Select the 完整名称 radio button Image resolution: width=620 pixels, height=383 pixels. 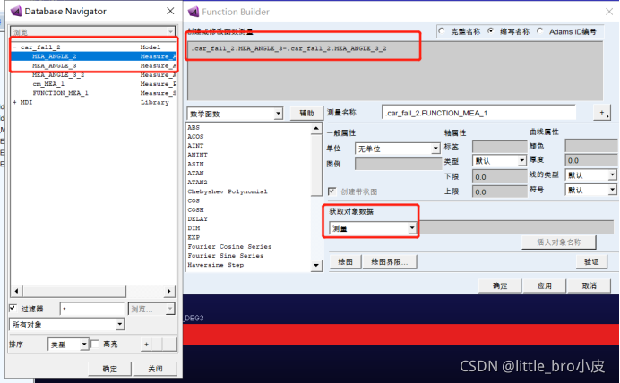pos(443,31)
